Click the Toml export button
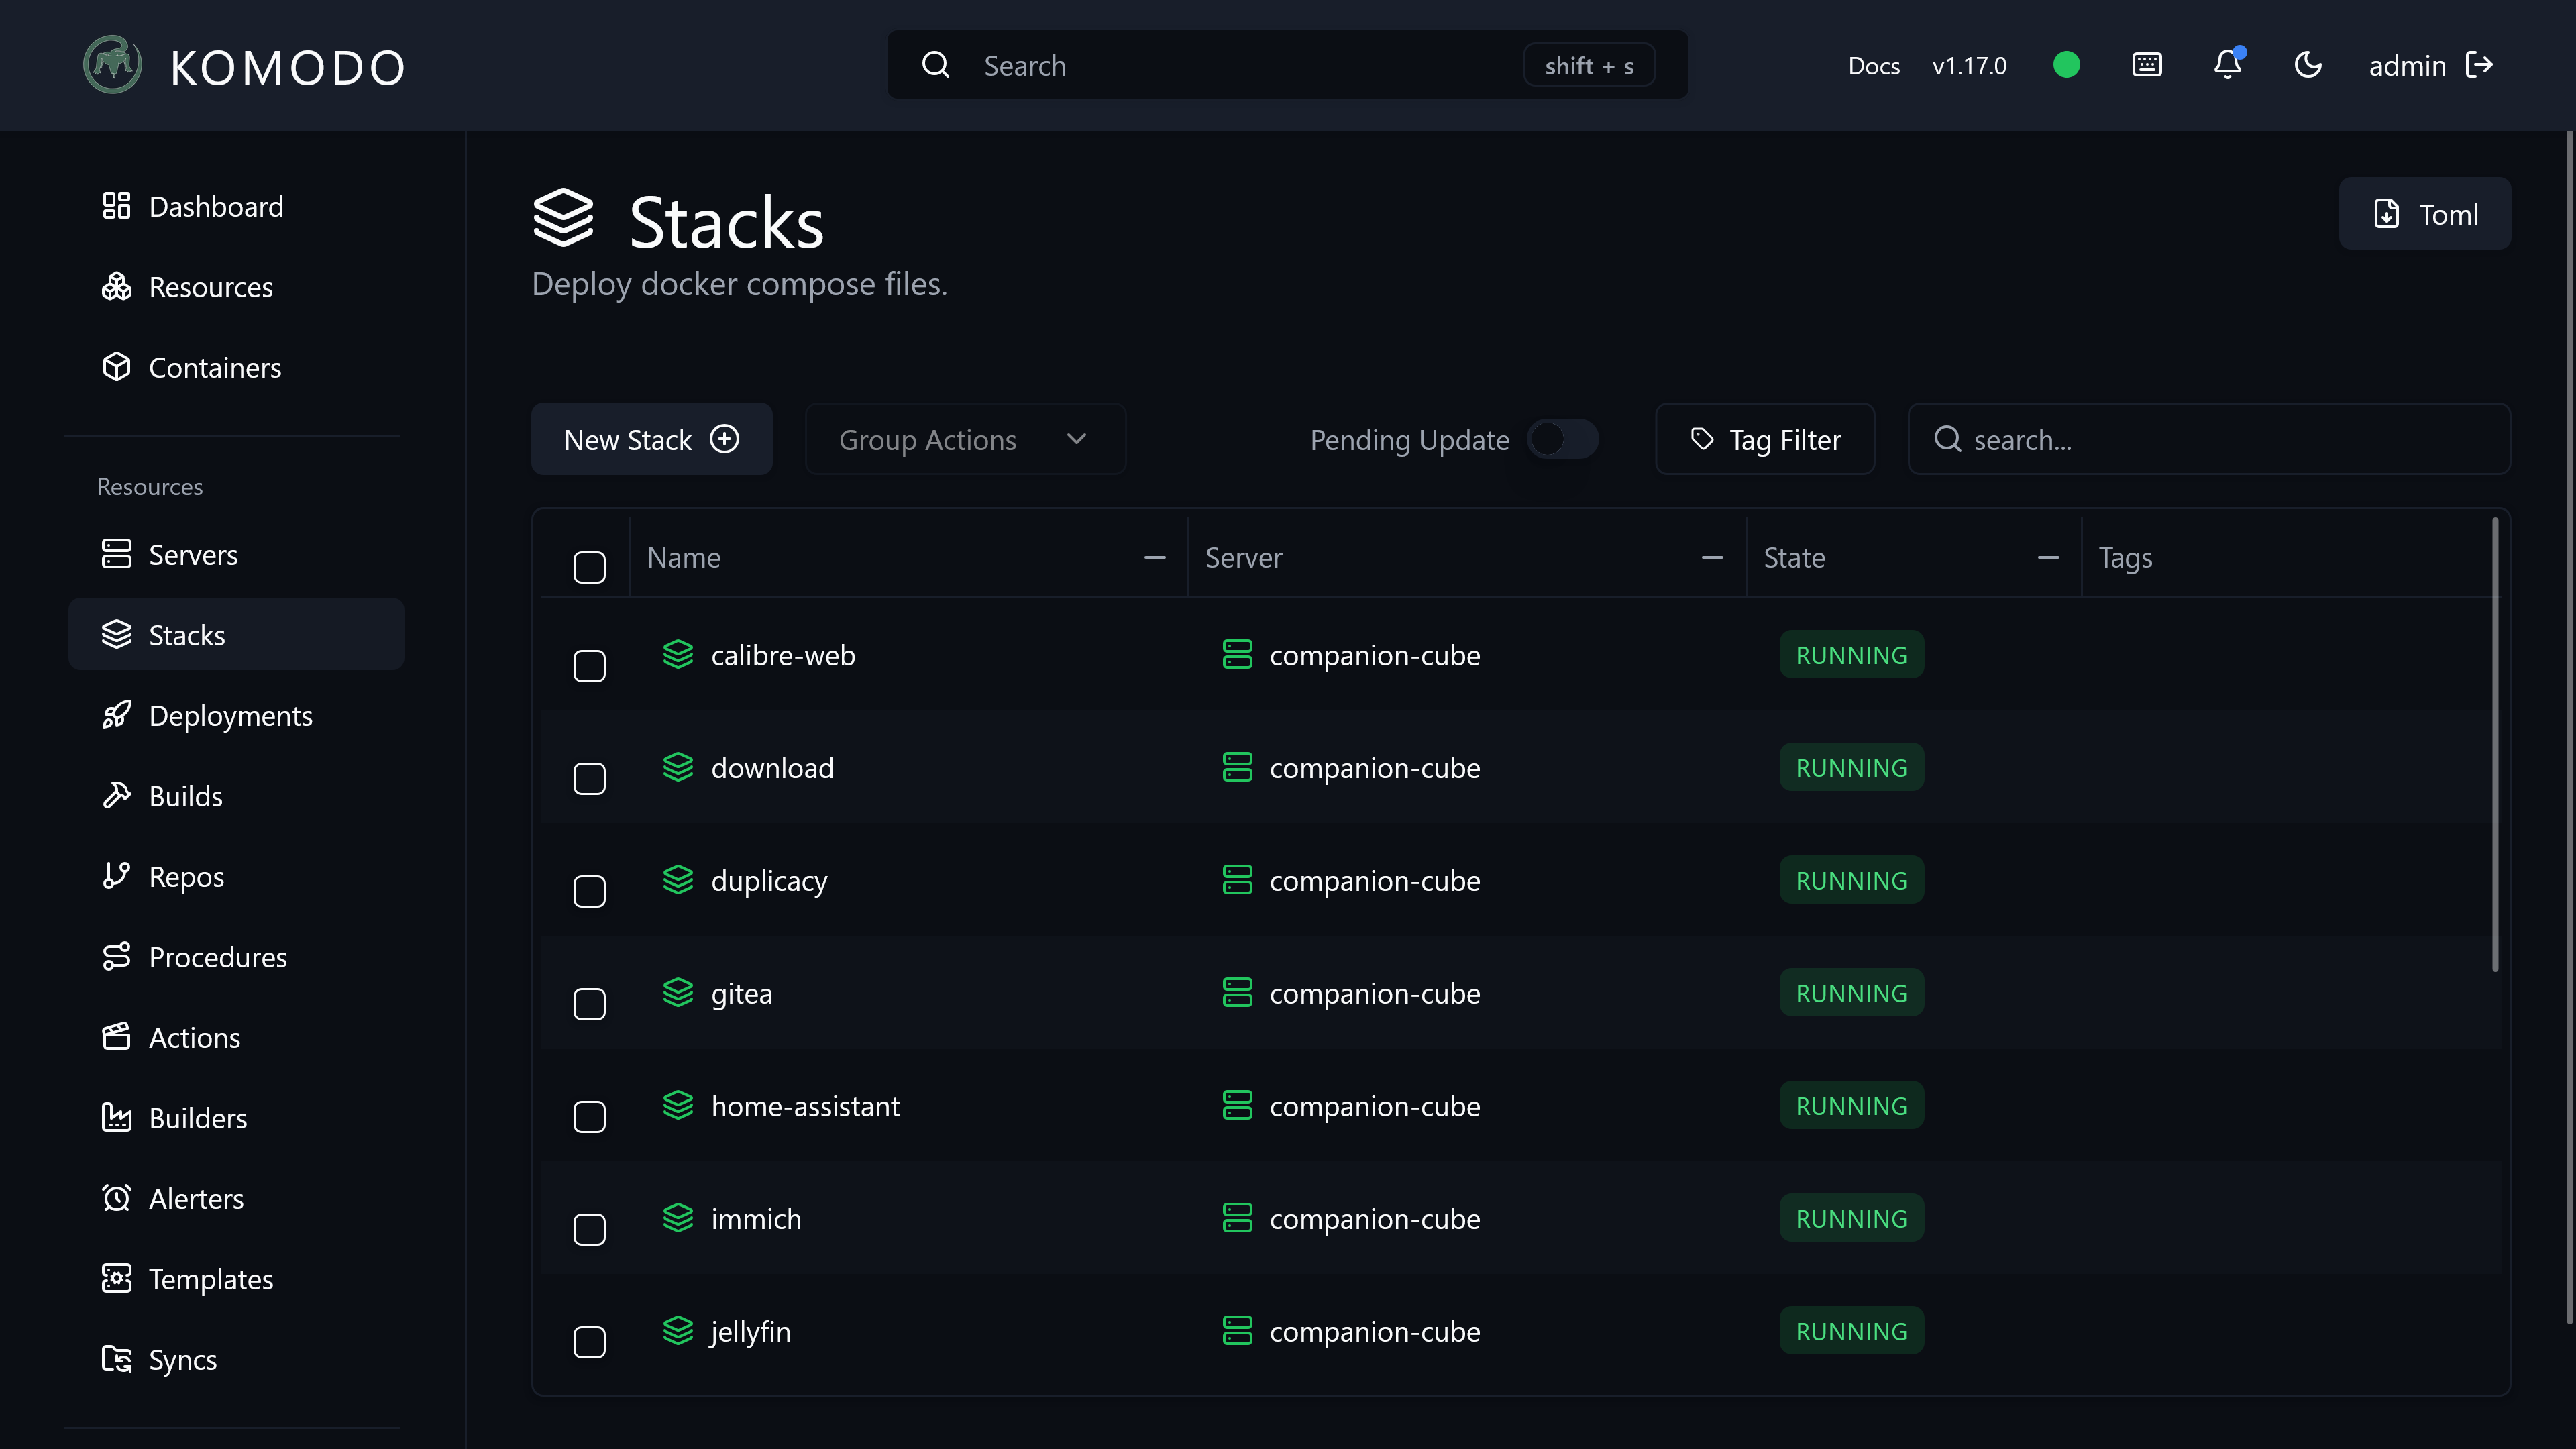2576x1449 pixels. (x=2424, y=213)
